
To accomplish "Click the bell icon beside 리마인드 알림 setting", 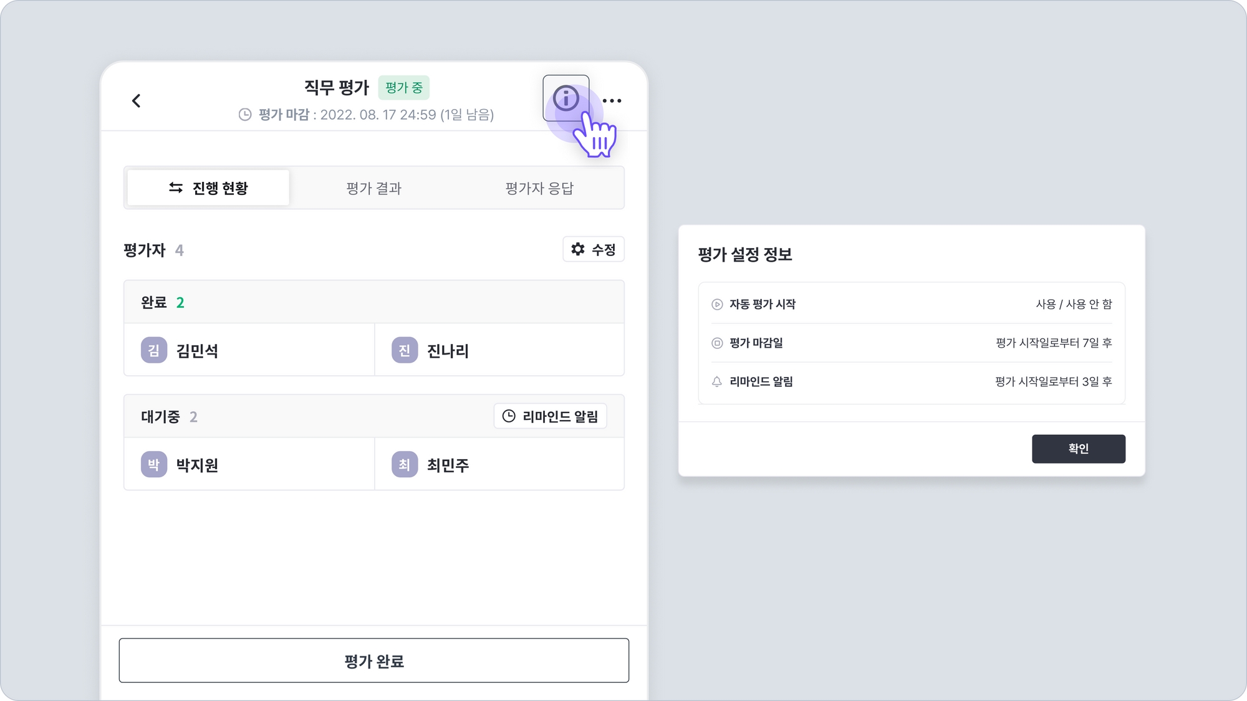I will (717, 382).
